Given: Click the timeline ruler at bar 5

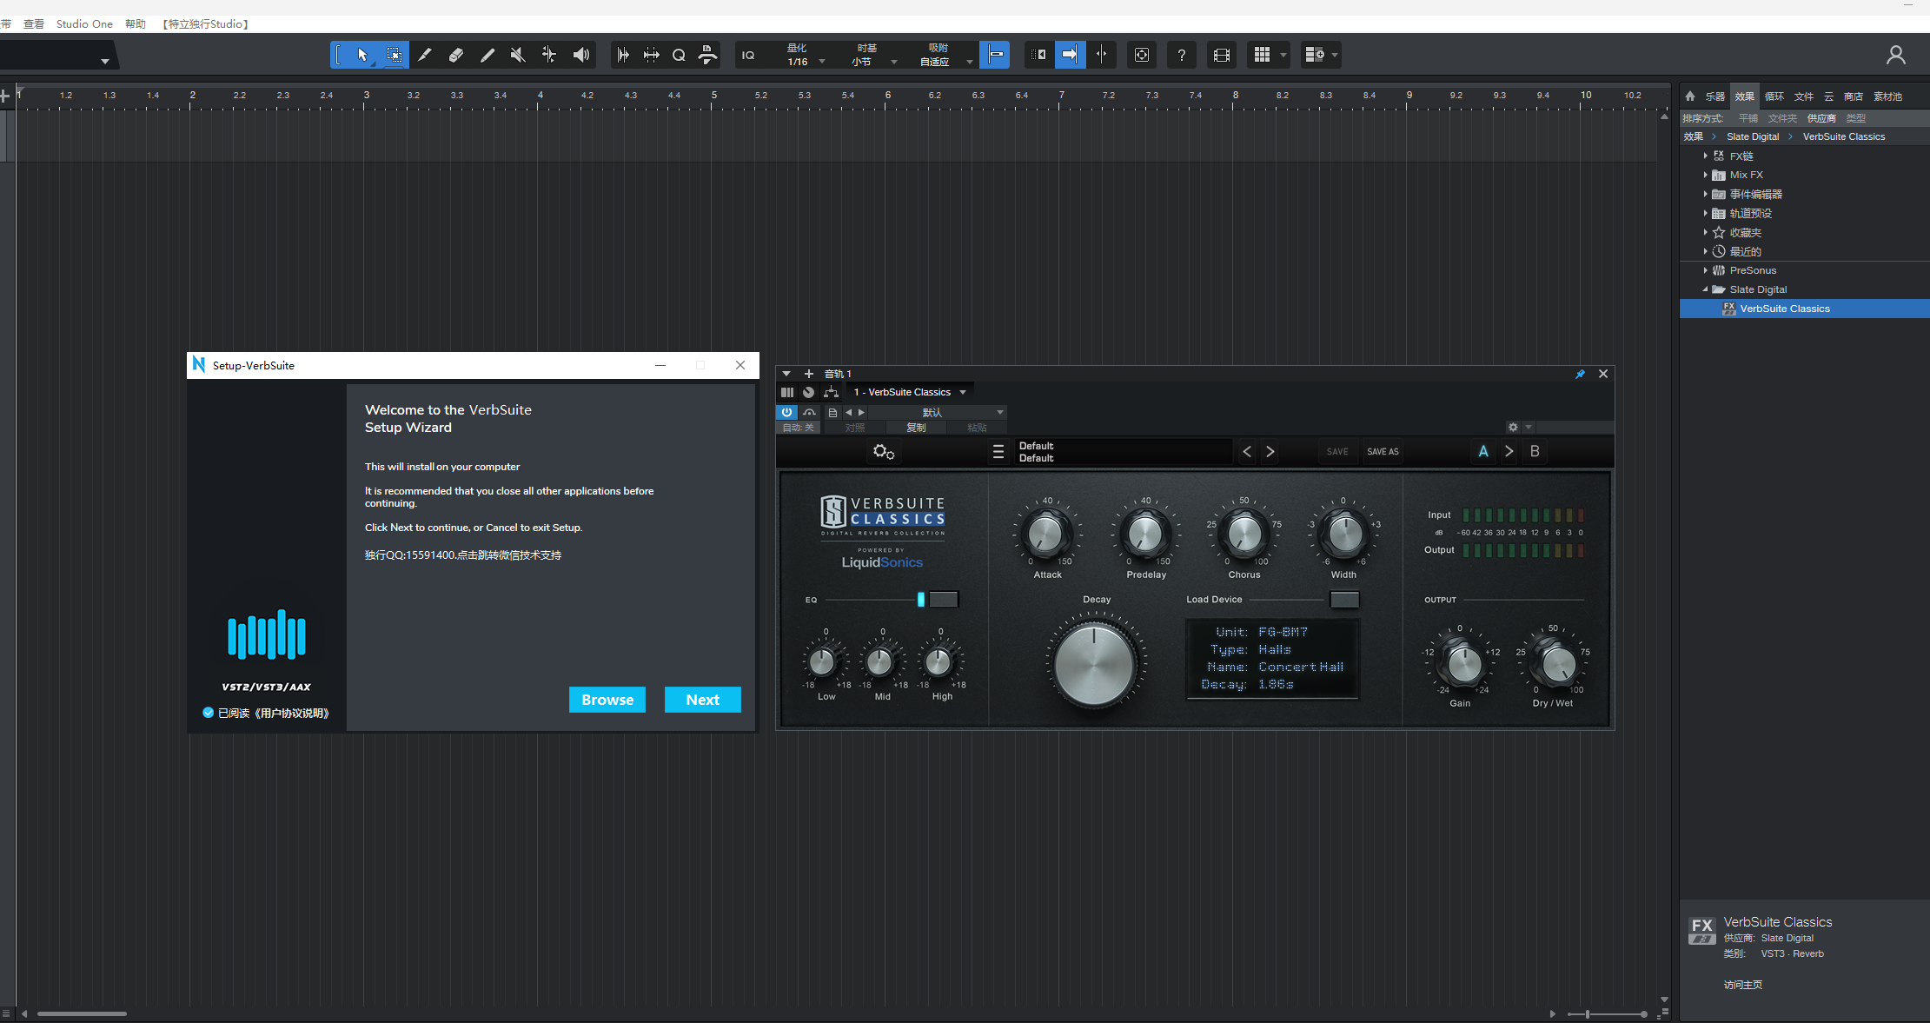Looking at the screenshot, I should pyautogui.click(x=713, y=97).
